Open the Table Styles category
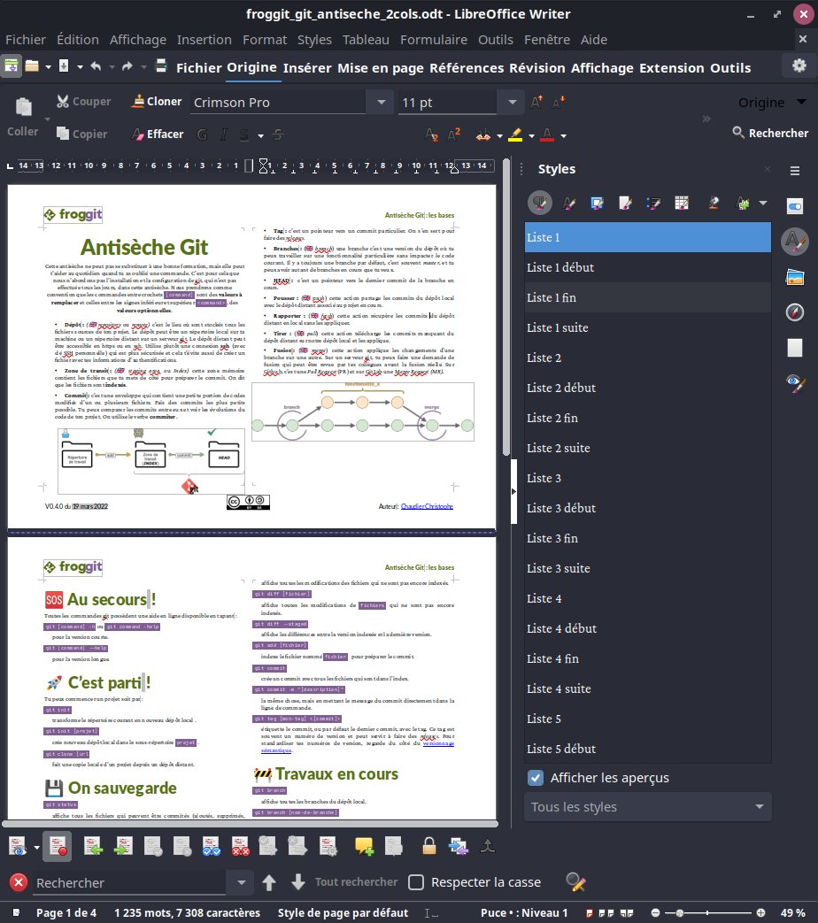818x923 pixels. pyautogui.click(x=682, y=203)
